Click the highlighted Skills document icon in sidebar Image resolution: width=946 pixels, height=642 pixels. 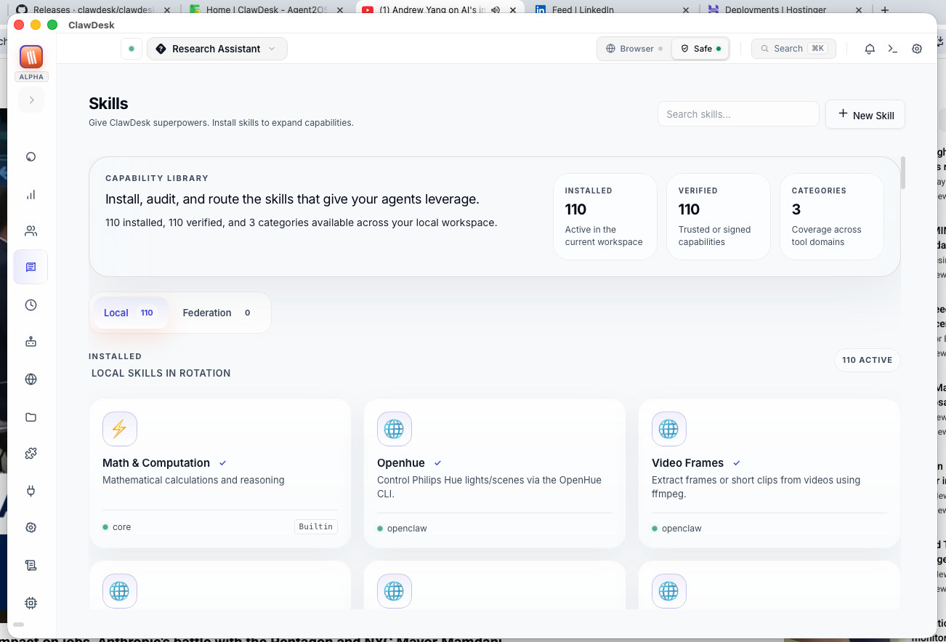(31, 267)
